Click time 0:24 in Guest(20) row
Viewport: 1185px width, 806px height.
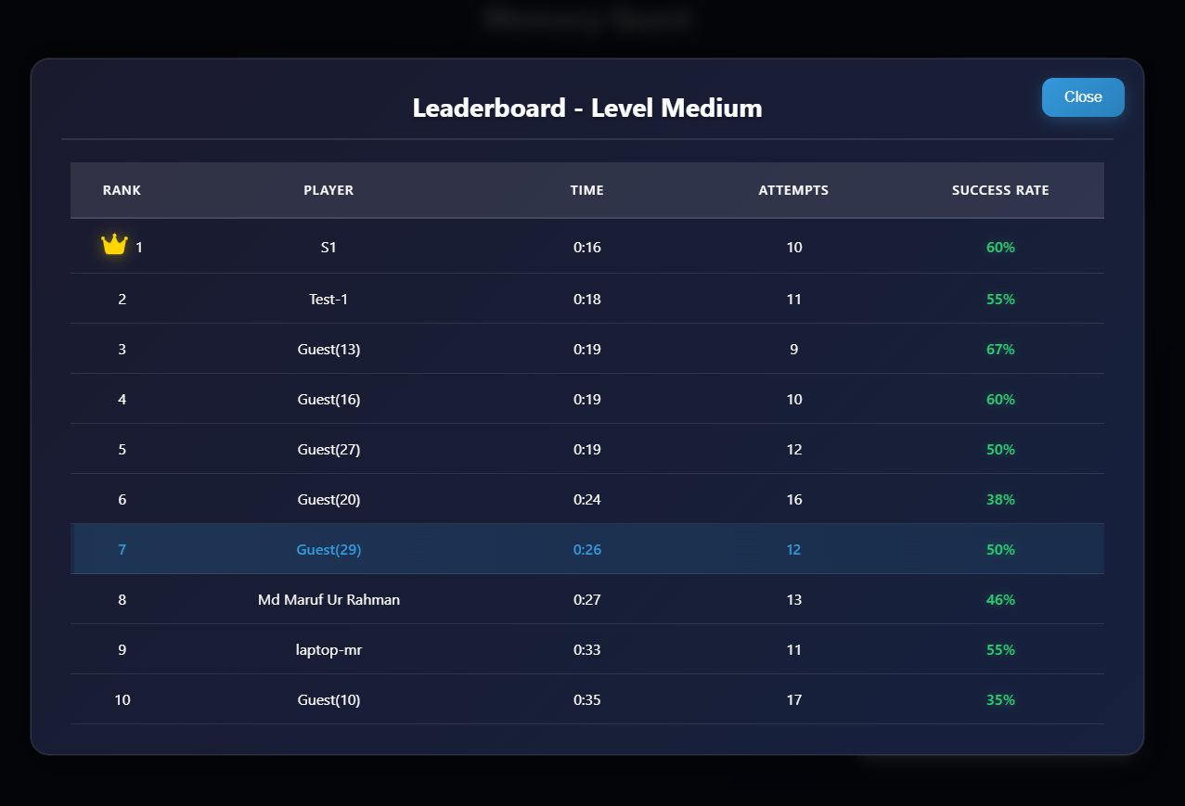[x=587, y=500]
